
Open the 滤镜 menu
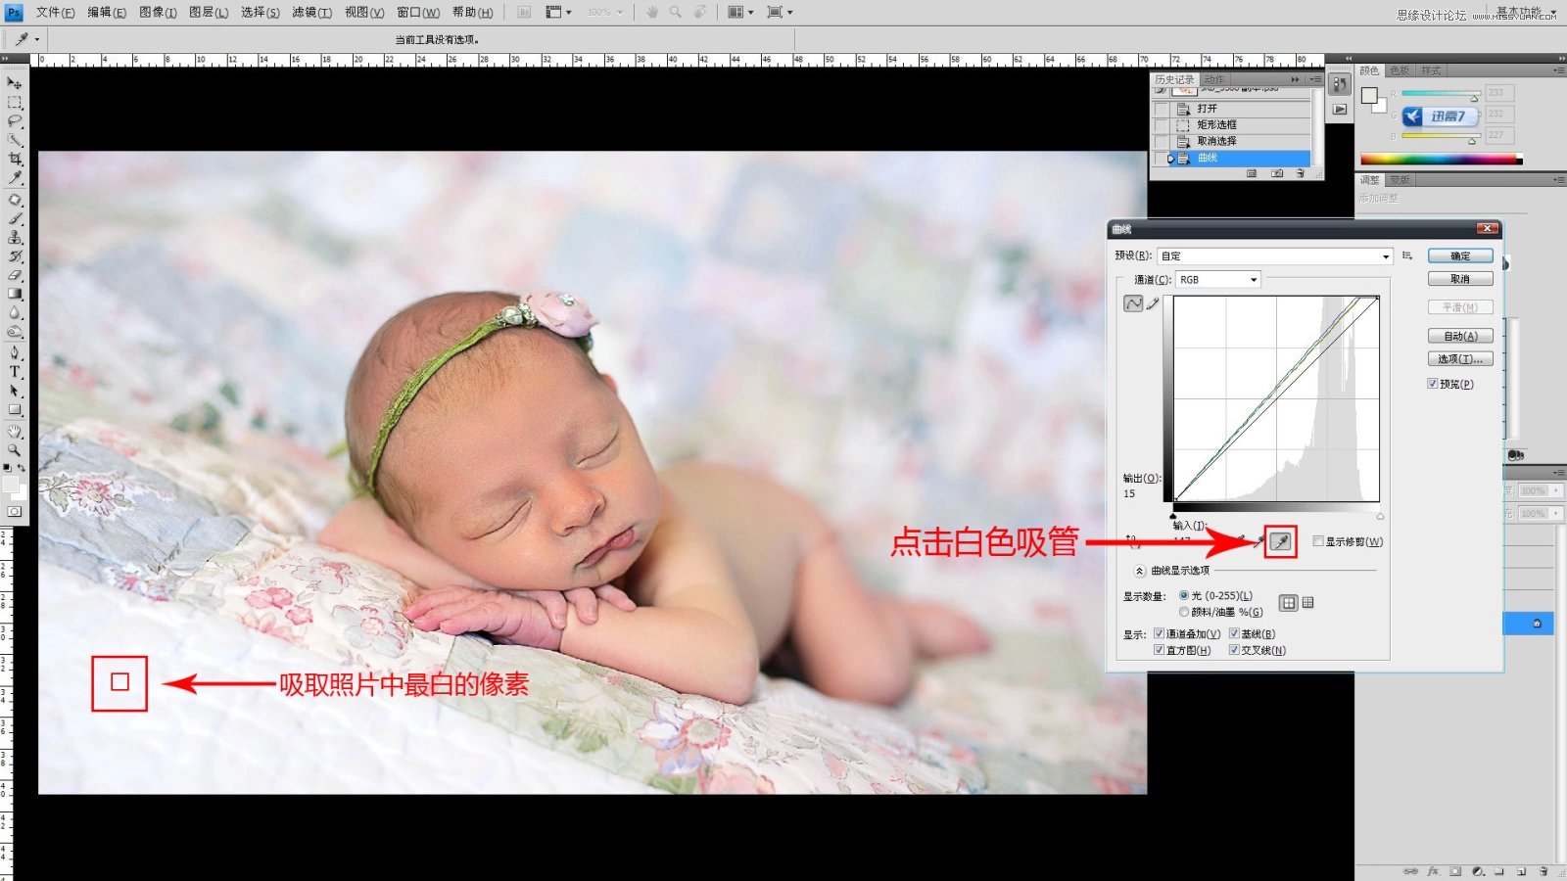[x=309, y=13]
